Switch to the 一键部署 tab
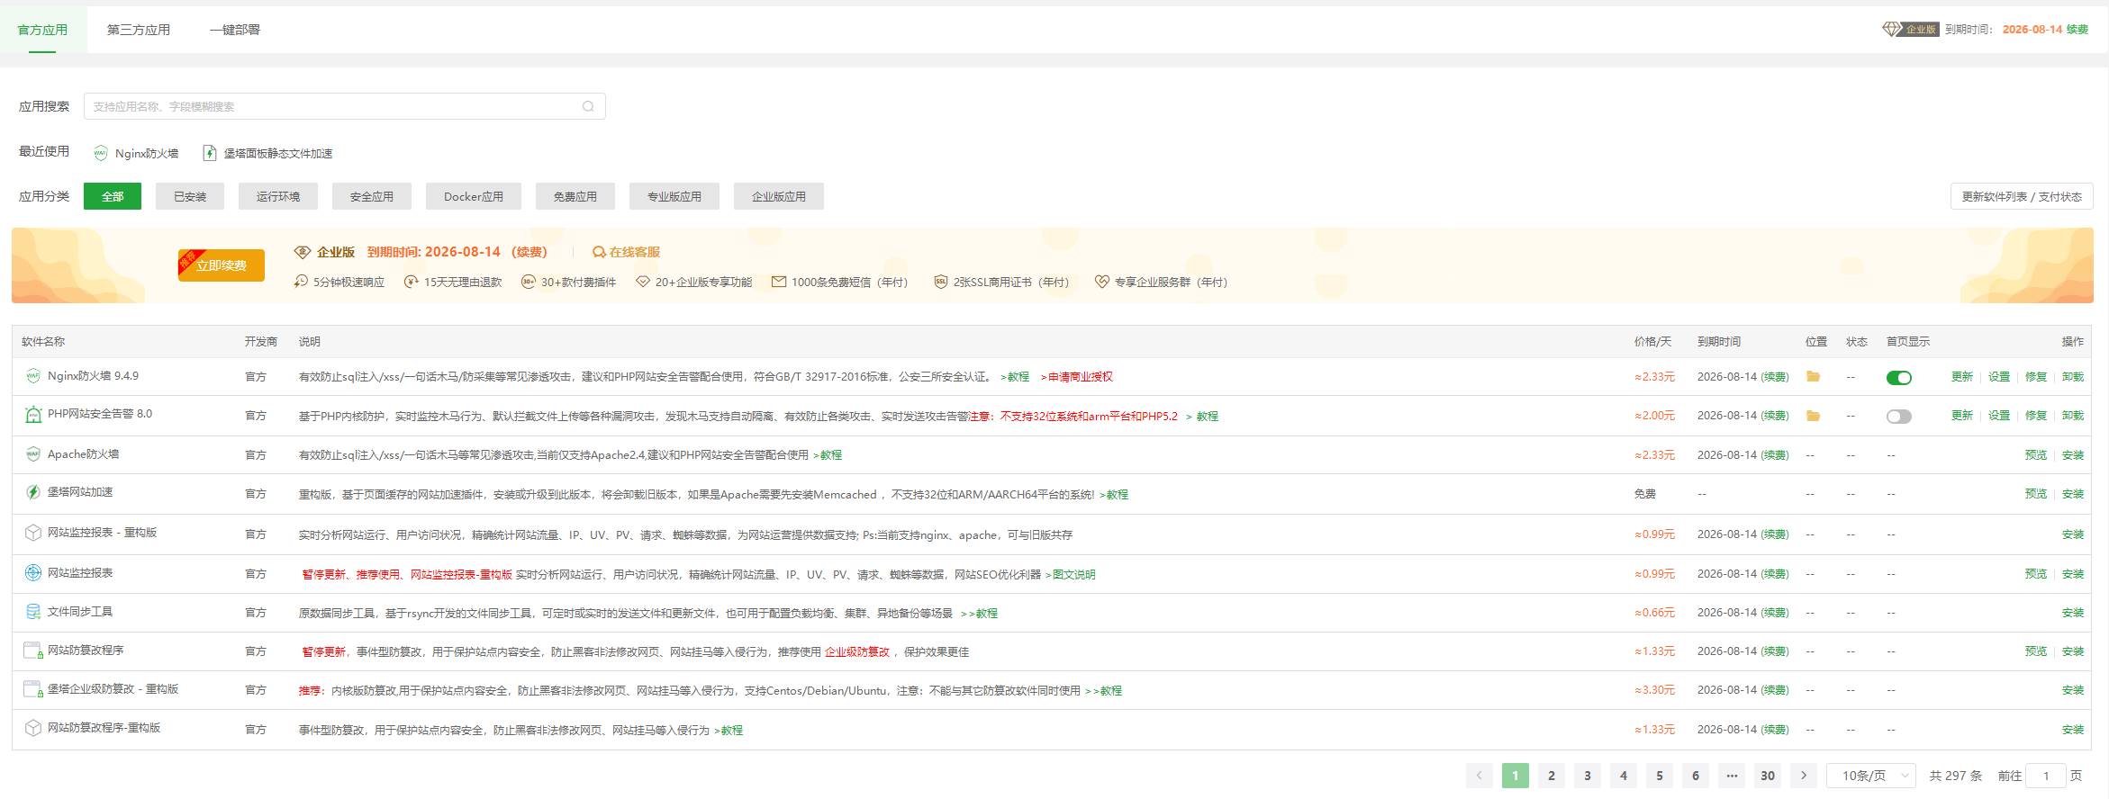This screenshot has height=799, width=2109. pos(235,30)
